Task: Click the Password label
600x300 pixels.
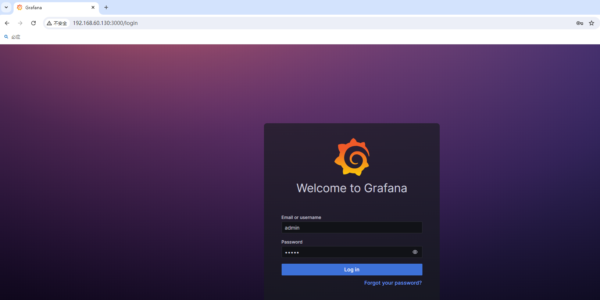Action: [292, 242]
